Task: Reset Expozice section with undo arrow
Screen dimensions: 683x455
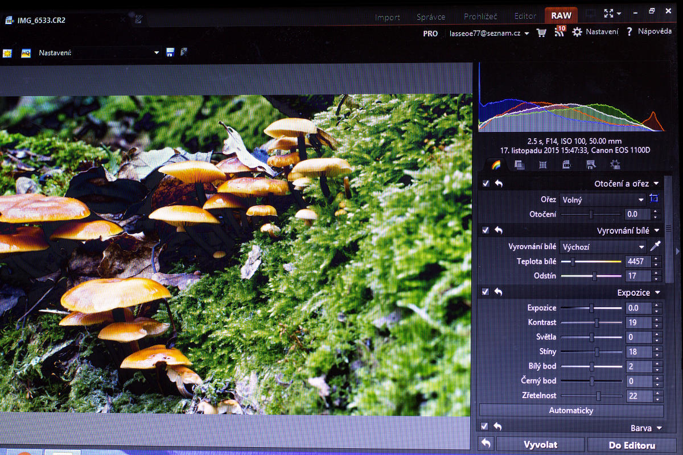Action: click(499, 292)
